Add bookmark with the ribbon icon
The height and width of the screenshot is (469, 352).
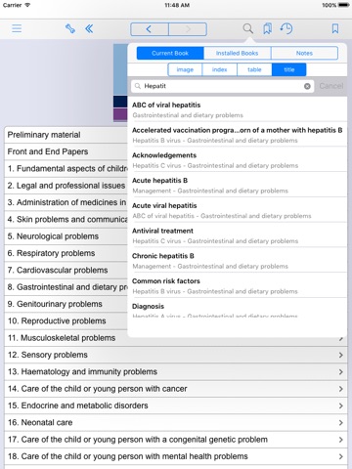(335, 28)
